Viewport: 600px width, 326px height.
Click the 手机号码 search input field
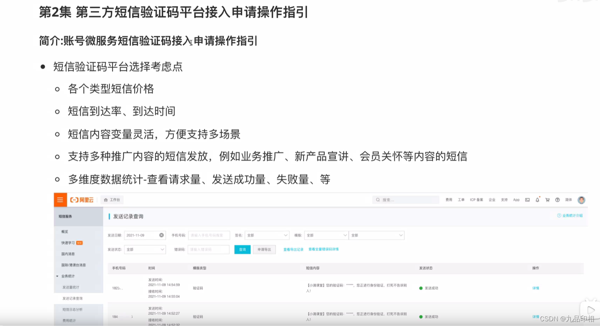point(209,235)
